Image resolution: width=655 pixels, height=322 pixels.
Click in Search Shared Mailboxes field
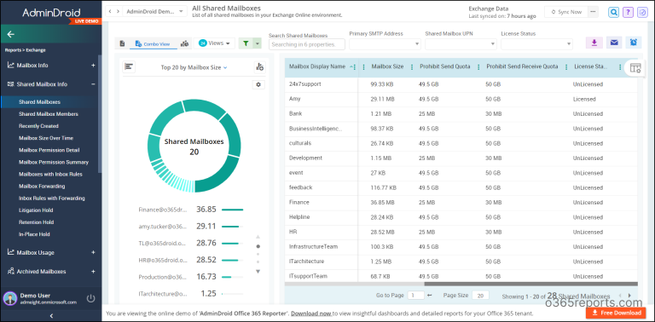pyautogui.click(x=307, y=44)
